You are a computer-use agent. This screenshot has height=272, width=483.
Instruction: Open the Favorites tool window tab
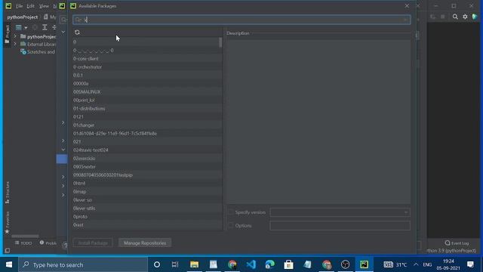pyautogui.click(x=7, y=222)
